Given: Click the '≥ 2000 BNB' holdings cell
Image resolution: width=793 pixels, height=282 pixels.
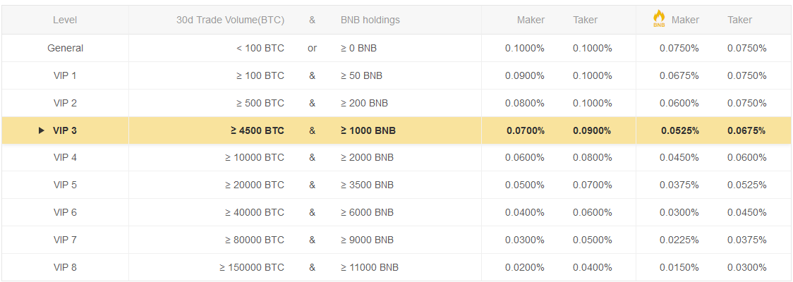Looking at the screenshot, I should [x=367, y=158].
